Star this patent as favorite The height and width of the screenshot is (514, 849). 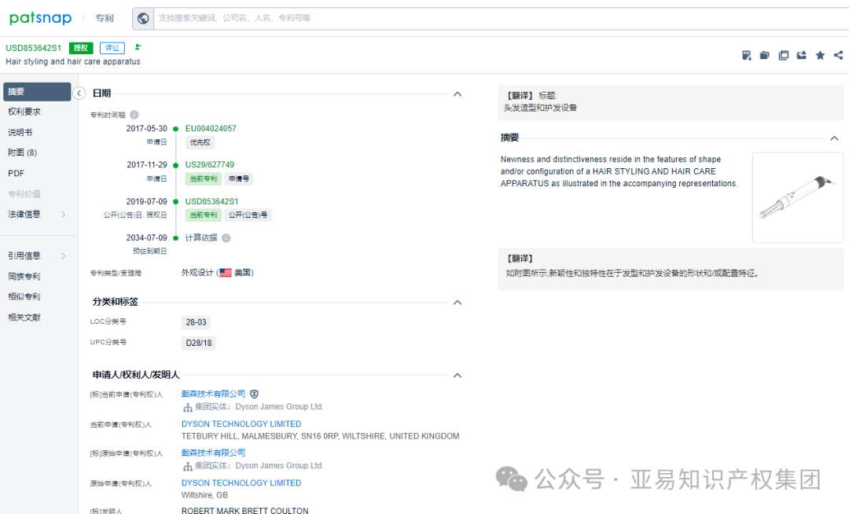(820, 55)
